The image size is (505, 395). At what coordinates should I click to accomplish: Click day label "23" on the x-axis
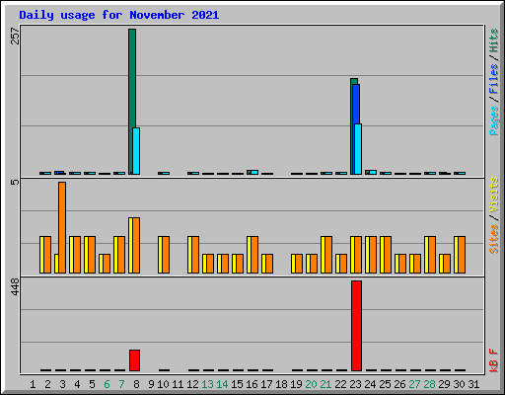click(x=355, y=384)
